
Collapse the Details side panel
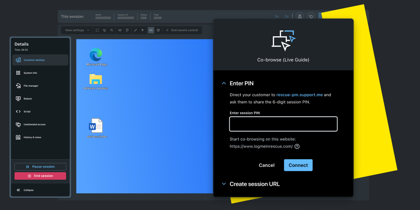[x=25, y=190]
